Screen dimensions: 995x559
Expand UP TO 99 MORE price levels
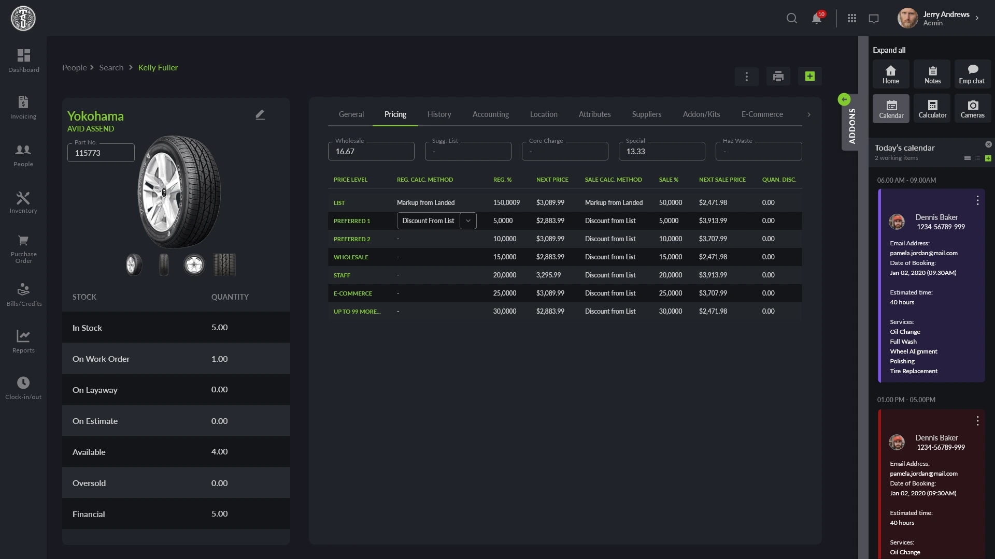pyautogui.click(x=357, y=312)
